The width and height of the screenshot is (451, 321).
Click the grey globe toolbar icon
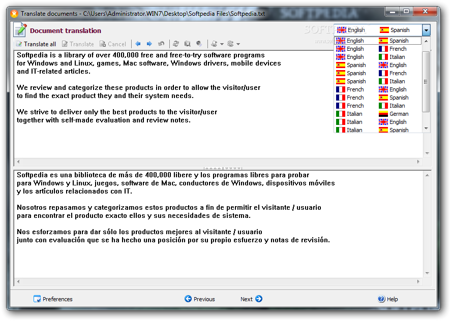click(199, 44)
